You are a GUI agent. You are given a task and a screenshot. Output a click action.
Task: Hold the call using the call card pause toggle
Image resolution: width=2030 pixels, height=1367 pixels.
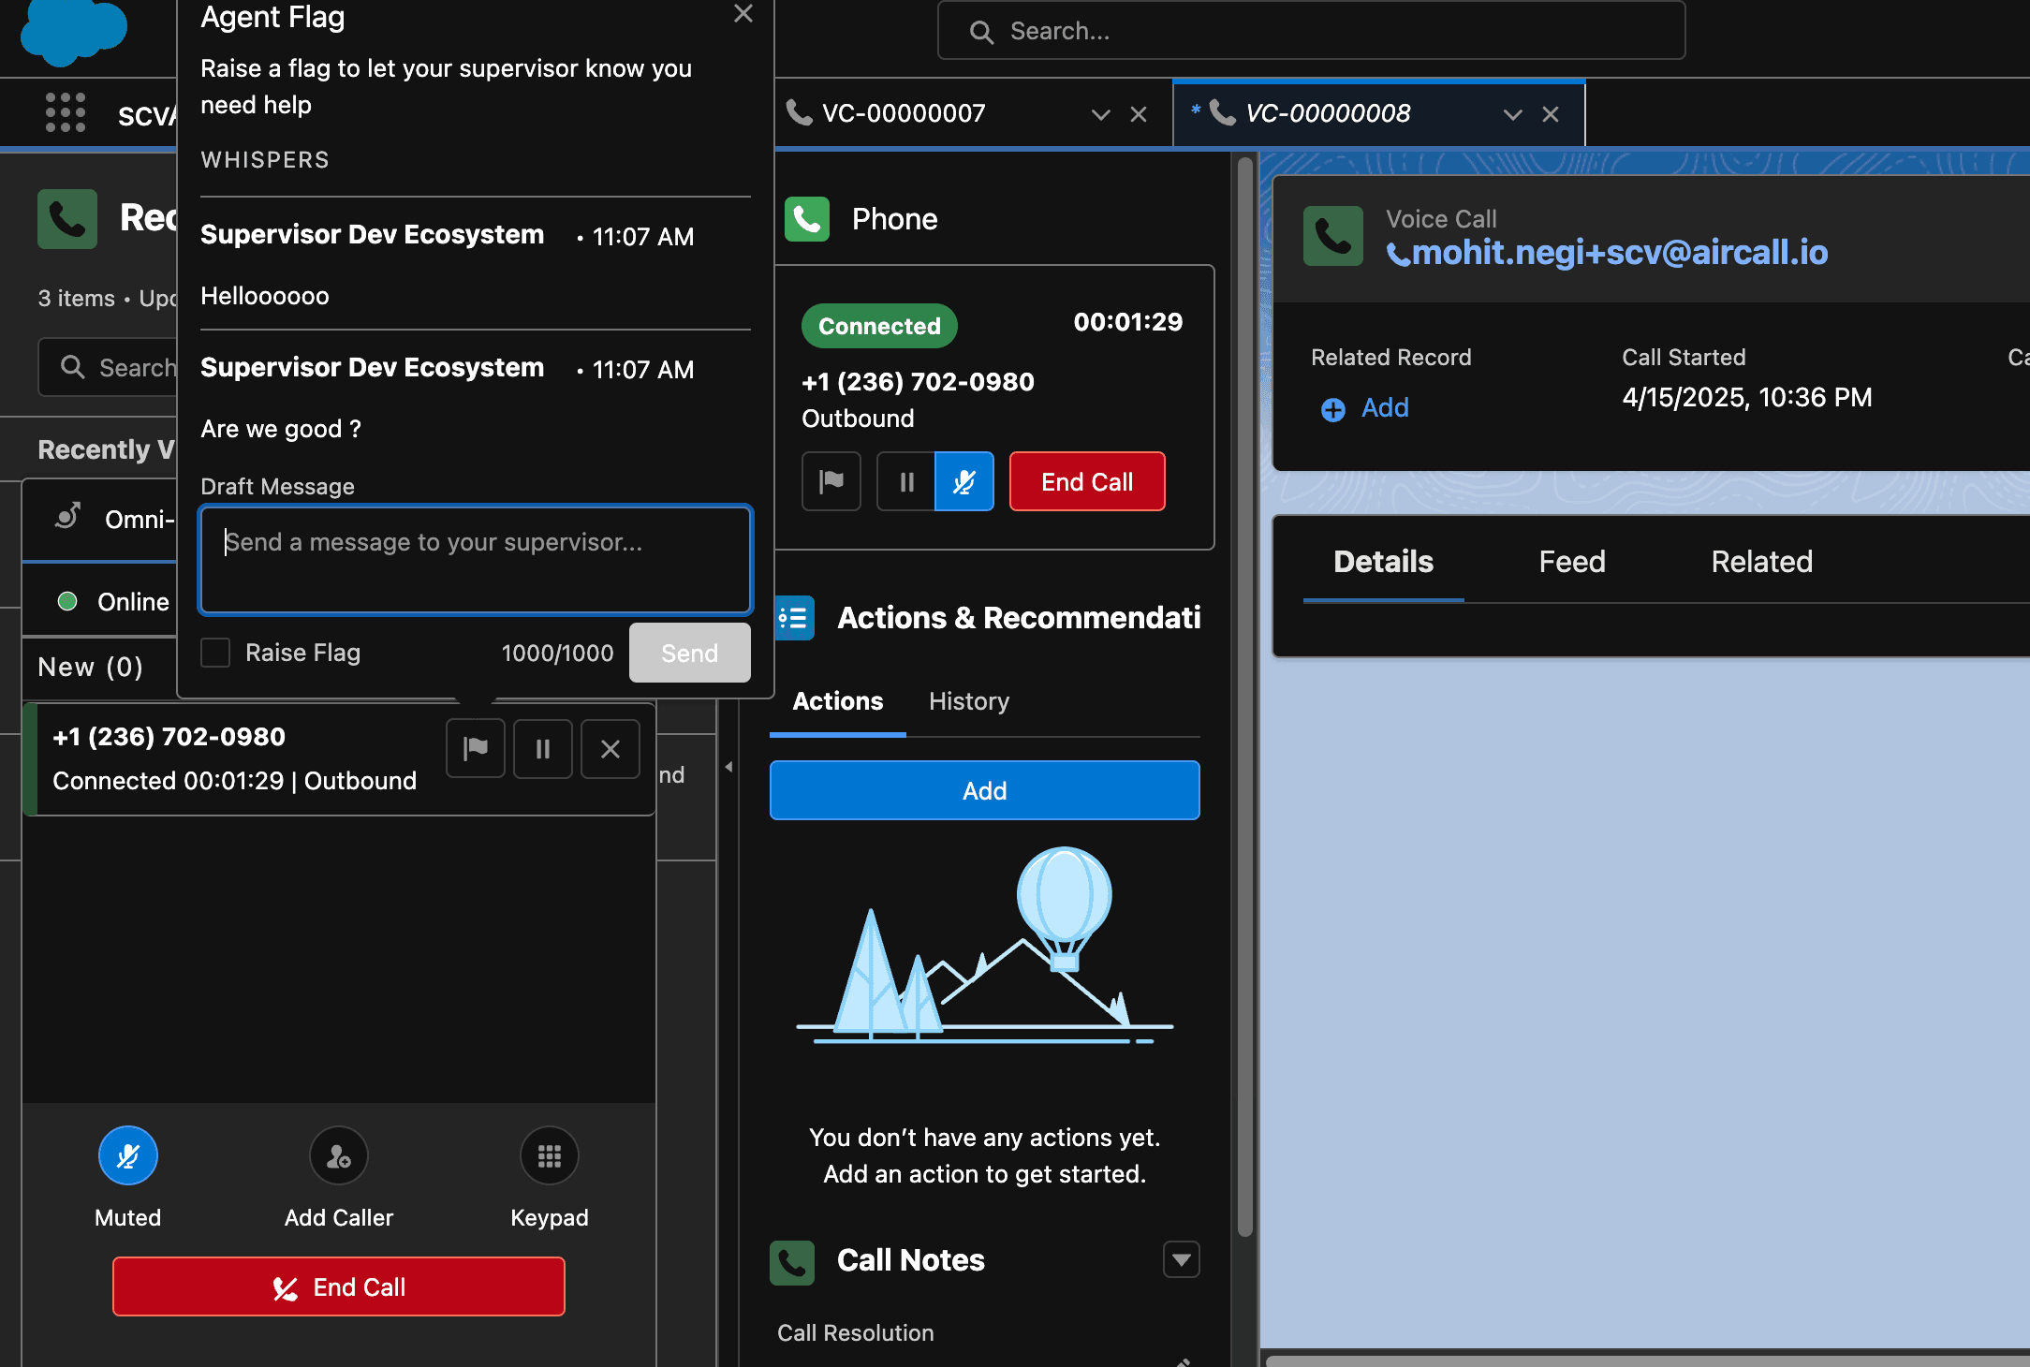pos(542,749)
